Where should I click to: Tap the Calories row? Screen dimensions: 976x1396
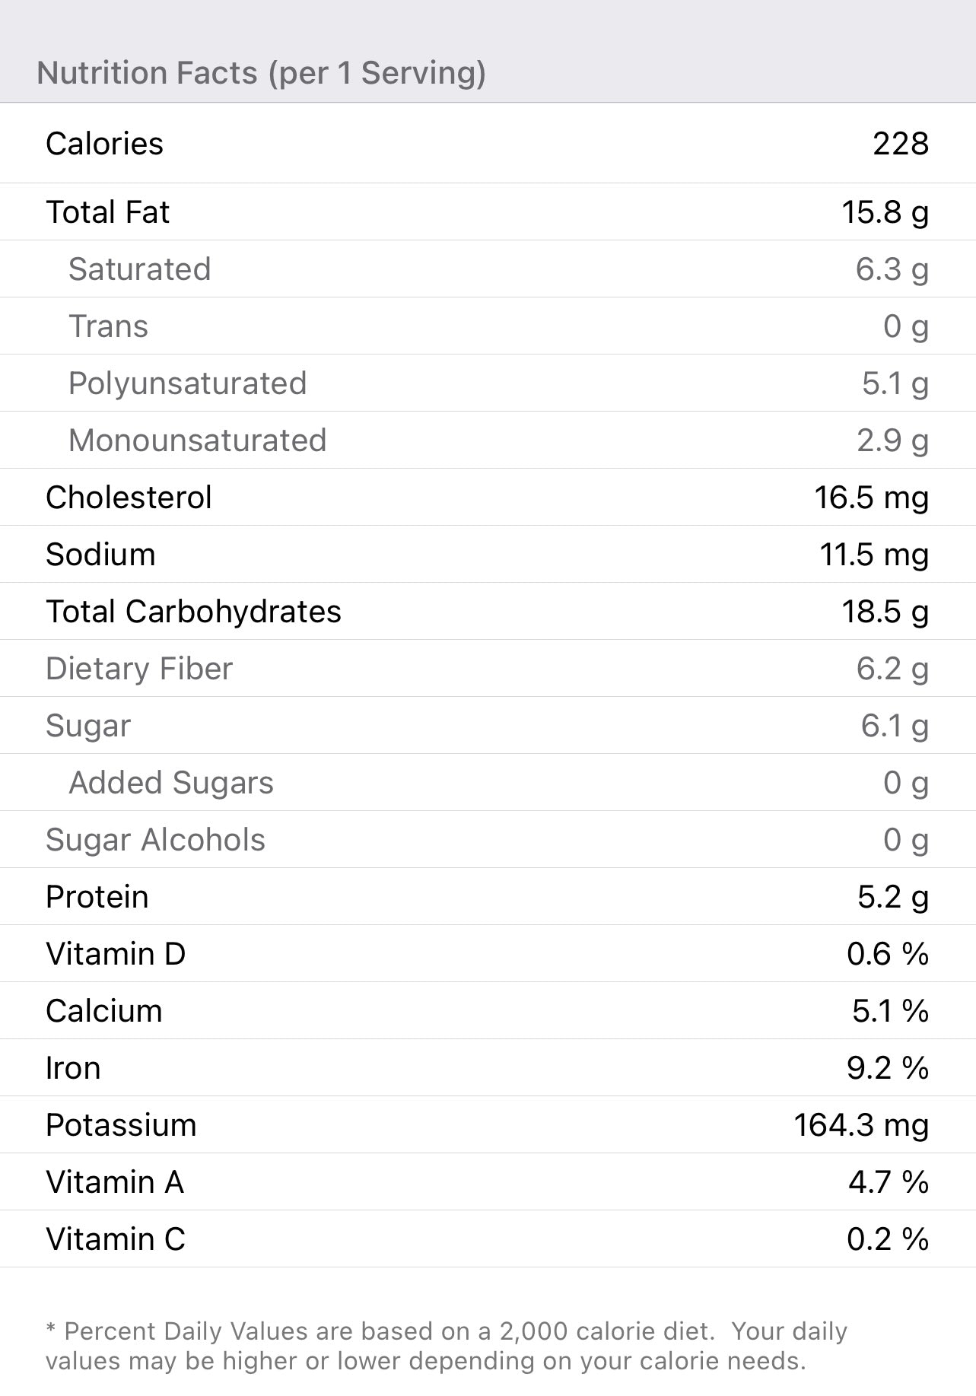click(487, 144)
